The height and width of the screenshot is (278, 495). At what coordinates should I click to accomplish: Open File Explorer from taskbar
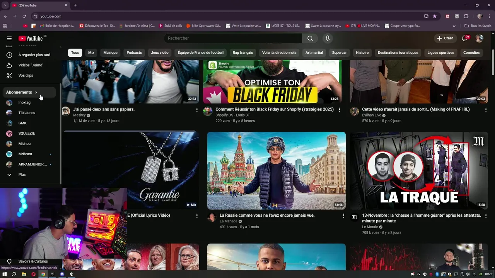tap(24, 274)
